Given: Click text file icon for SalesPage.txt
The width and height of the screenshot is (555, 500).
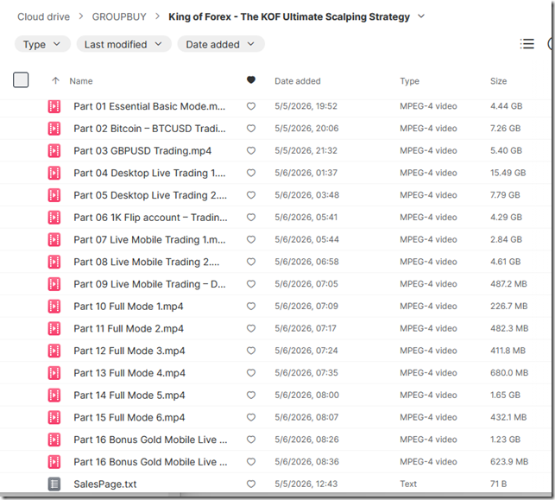Looking at the screenshot, I should tap(54, 484).
